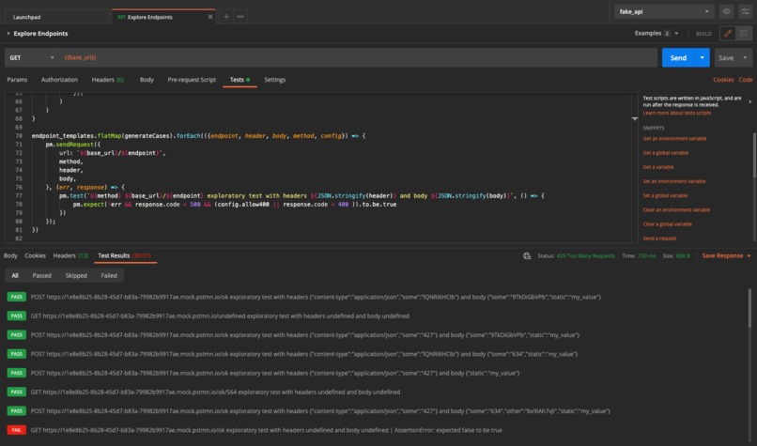Open the request Body tab
This screenshot has width=757, height=446.
coord(147,80)
